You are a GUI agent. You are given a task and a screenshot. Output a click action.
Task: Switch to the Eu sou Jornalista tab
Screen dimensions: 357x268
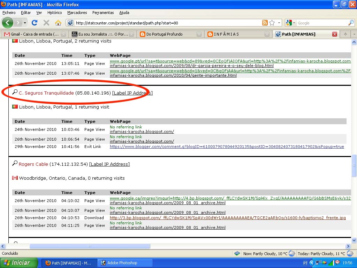(x=103, y=34)
